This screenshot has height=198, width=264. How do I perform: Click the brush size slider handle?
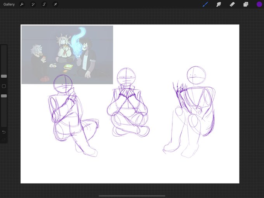(4, 76)
